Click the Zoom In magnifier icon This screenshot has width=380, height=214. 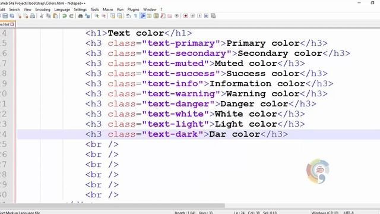click(x=96, y=16)
